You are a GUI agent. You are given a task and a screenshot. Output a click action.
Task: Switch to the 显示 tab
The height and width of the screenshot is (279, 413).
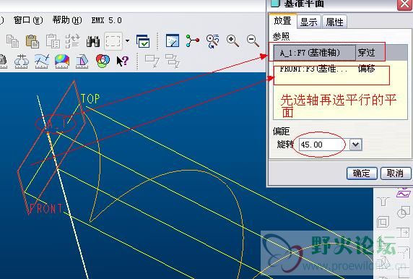[x=309, y=22]
